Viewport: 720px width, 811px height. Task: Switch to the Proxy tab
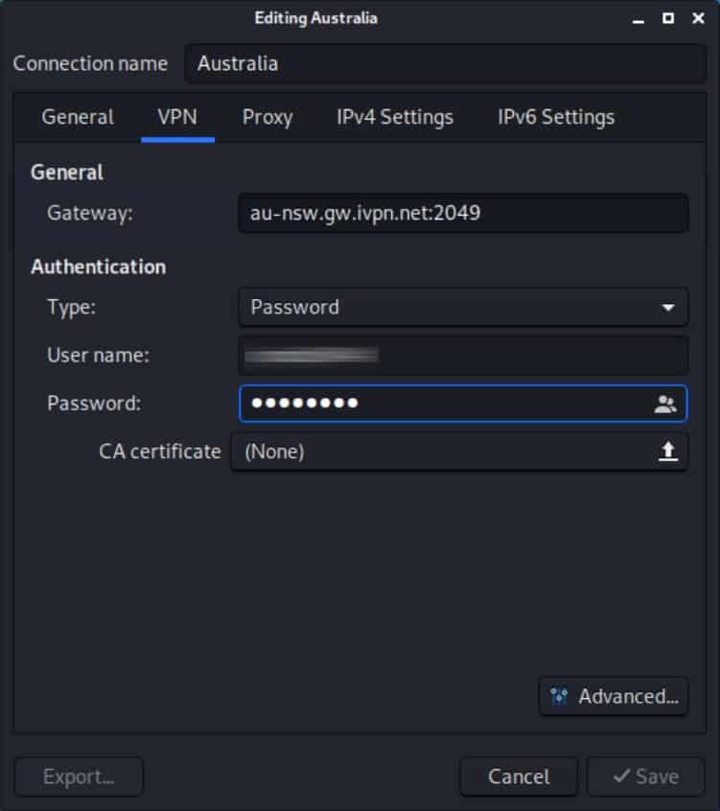(267, 117)
